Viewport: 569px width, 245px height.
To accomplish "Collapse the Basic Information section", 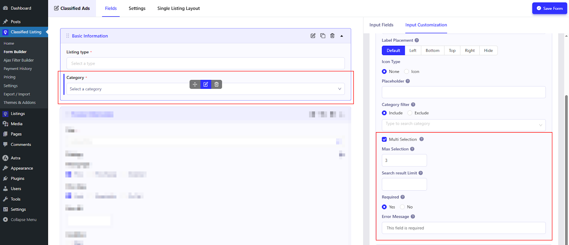I will [342, 36].
